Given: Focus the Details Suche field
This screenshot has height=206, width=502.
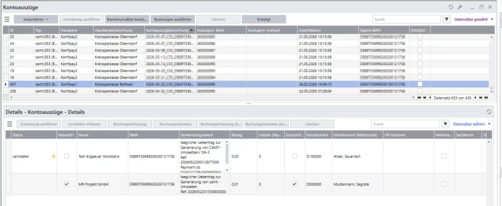Looking at the screenshot, I should point(405,124).
